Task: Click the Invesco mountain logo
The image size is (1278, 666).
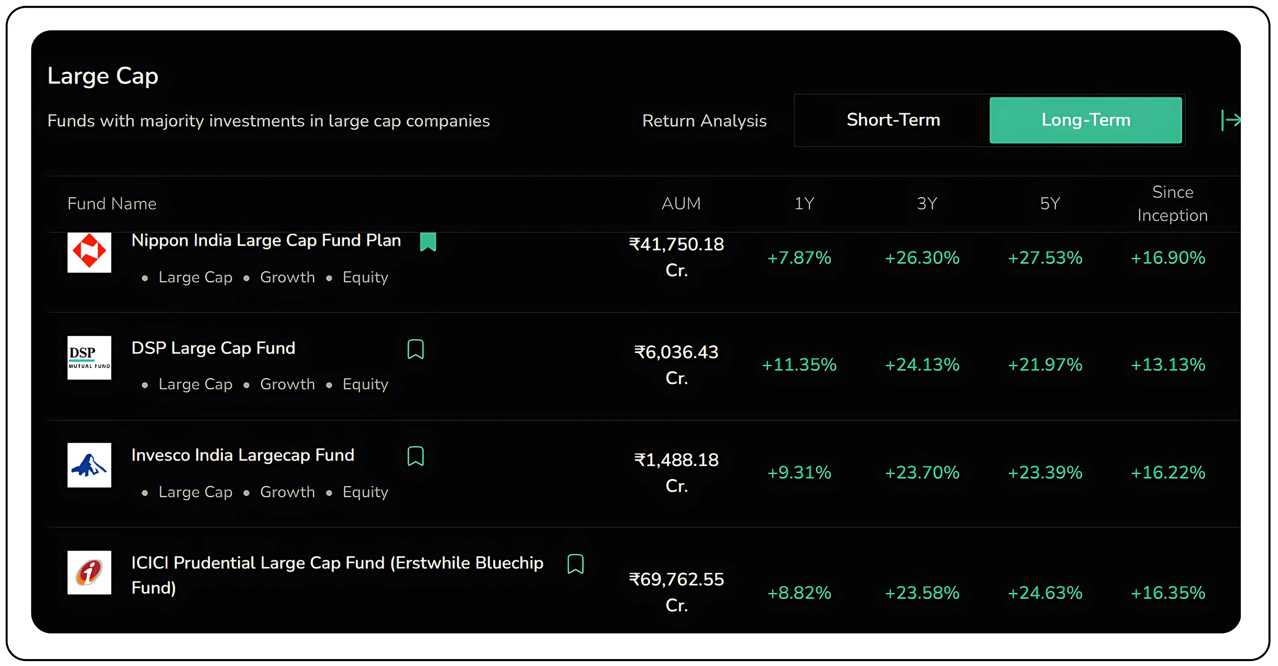Action: [89, 465]
